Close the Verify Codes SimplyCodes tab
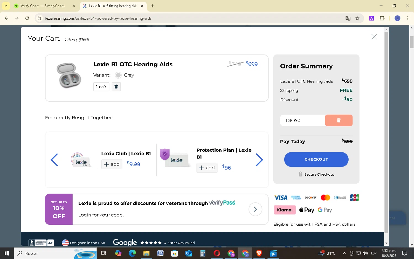The image size is (414, 259). [74, 6]
